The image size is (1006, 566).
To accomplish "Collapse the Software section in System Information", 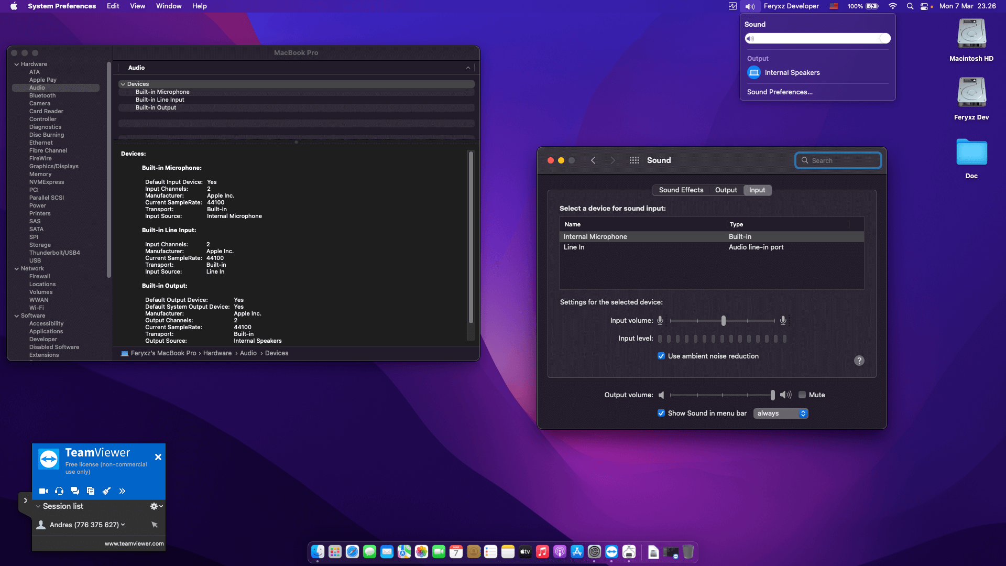I will (17, 316).
